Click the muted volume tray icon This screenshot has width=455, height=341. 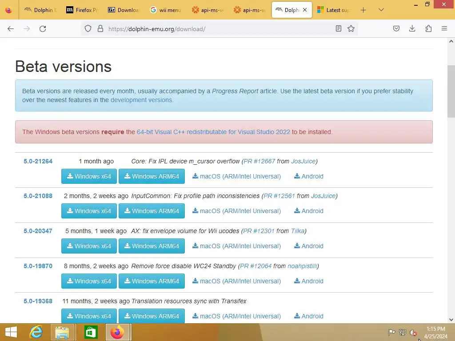click(413, 333)
